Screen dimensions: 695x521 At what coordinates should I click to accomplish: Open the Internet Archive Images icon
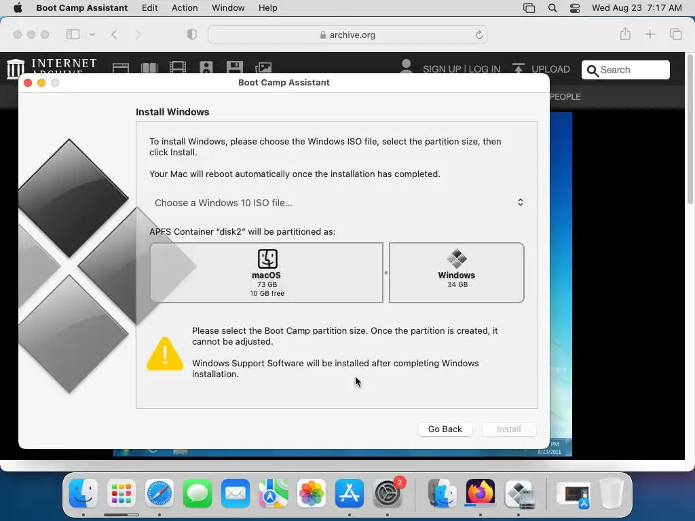(263, 67)
